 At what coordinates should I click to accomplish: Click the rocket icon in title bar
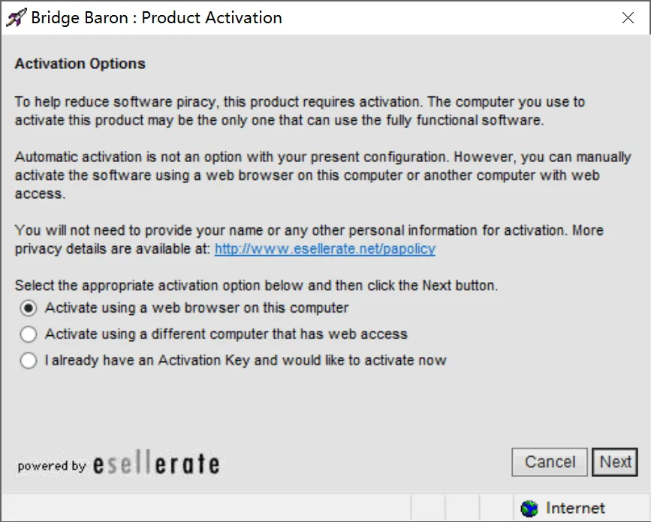[17, 17]
